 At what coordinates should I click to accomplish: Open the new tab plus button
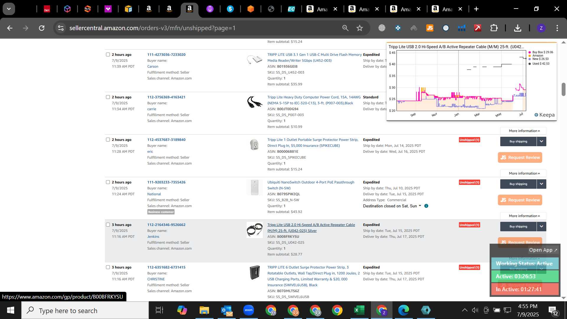(x=476, y=9)
